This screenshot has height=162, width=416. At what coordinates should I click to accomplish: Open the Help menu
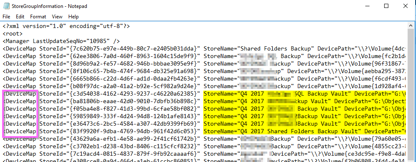click(x=73, y=17)
